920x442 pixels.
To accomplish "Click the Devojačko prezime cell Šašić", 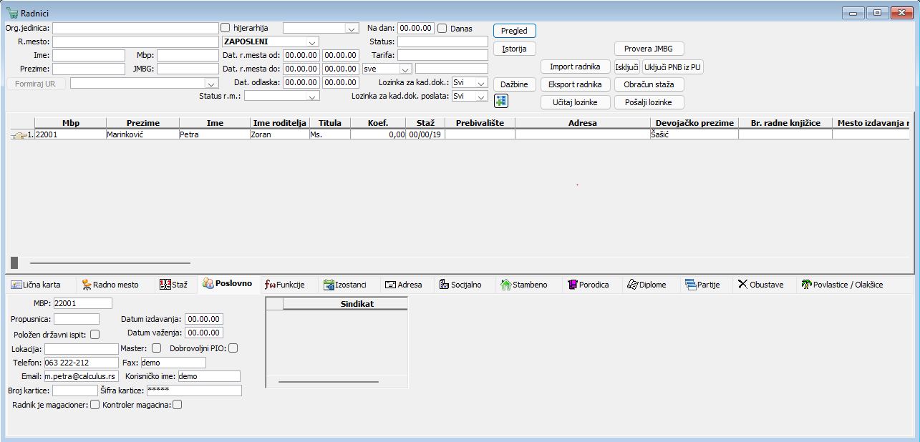I will tap(694, 134).
